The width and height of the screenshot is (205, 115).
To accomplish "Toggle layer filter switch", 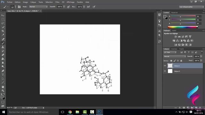I will 202,52.
